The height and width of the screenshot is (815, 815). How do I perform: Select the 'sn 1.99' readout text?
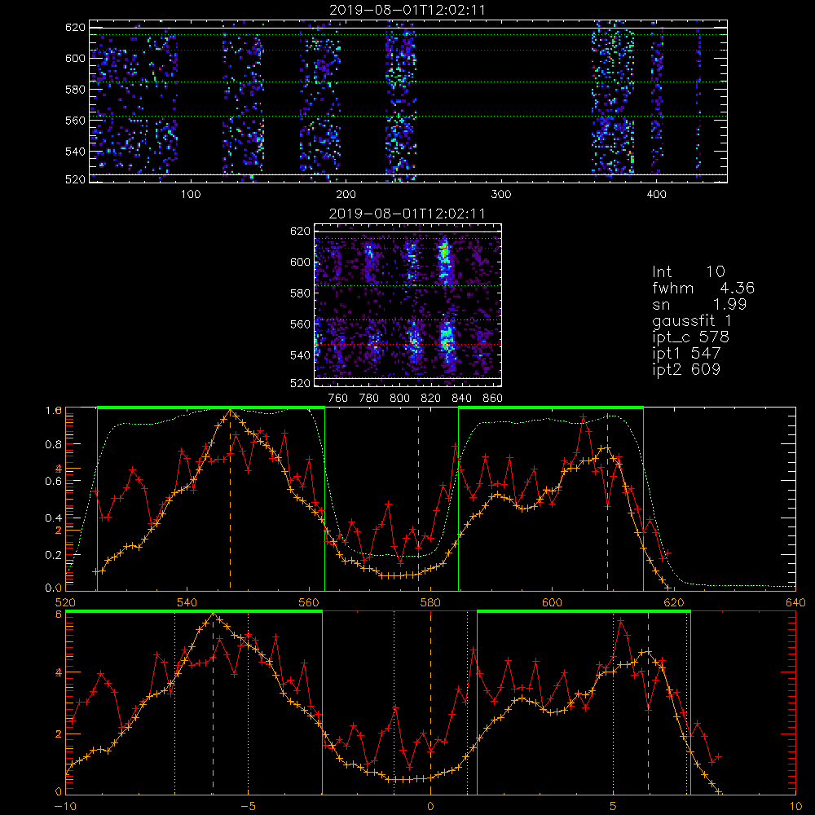click(699, 304)
